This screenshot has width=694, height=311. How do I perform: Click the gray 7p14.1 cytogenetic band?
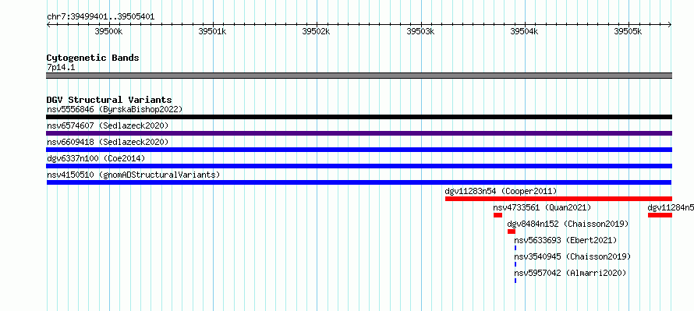(359, 76)
